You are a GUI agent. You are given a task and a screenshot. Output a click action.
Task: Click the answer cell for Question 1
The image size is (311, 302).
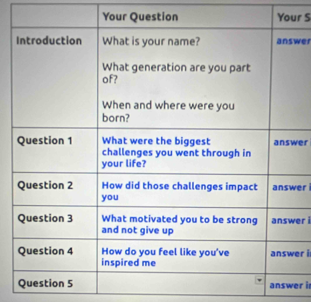click(x=290, y=143)
